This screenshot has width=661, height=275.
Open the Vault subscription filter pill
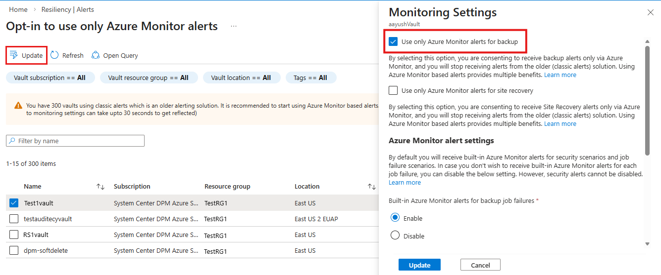[x=50, y=78]
